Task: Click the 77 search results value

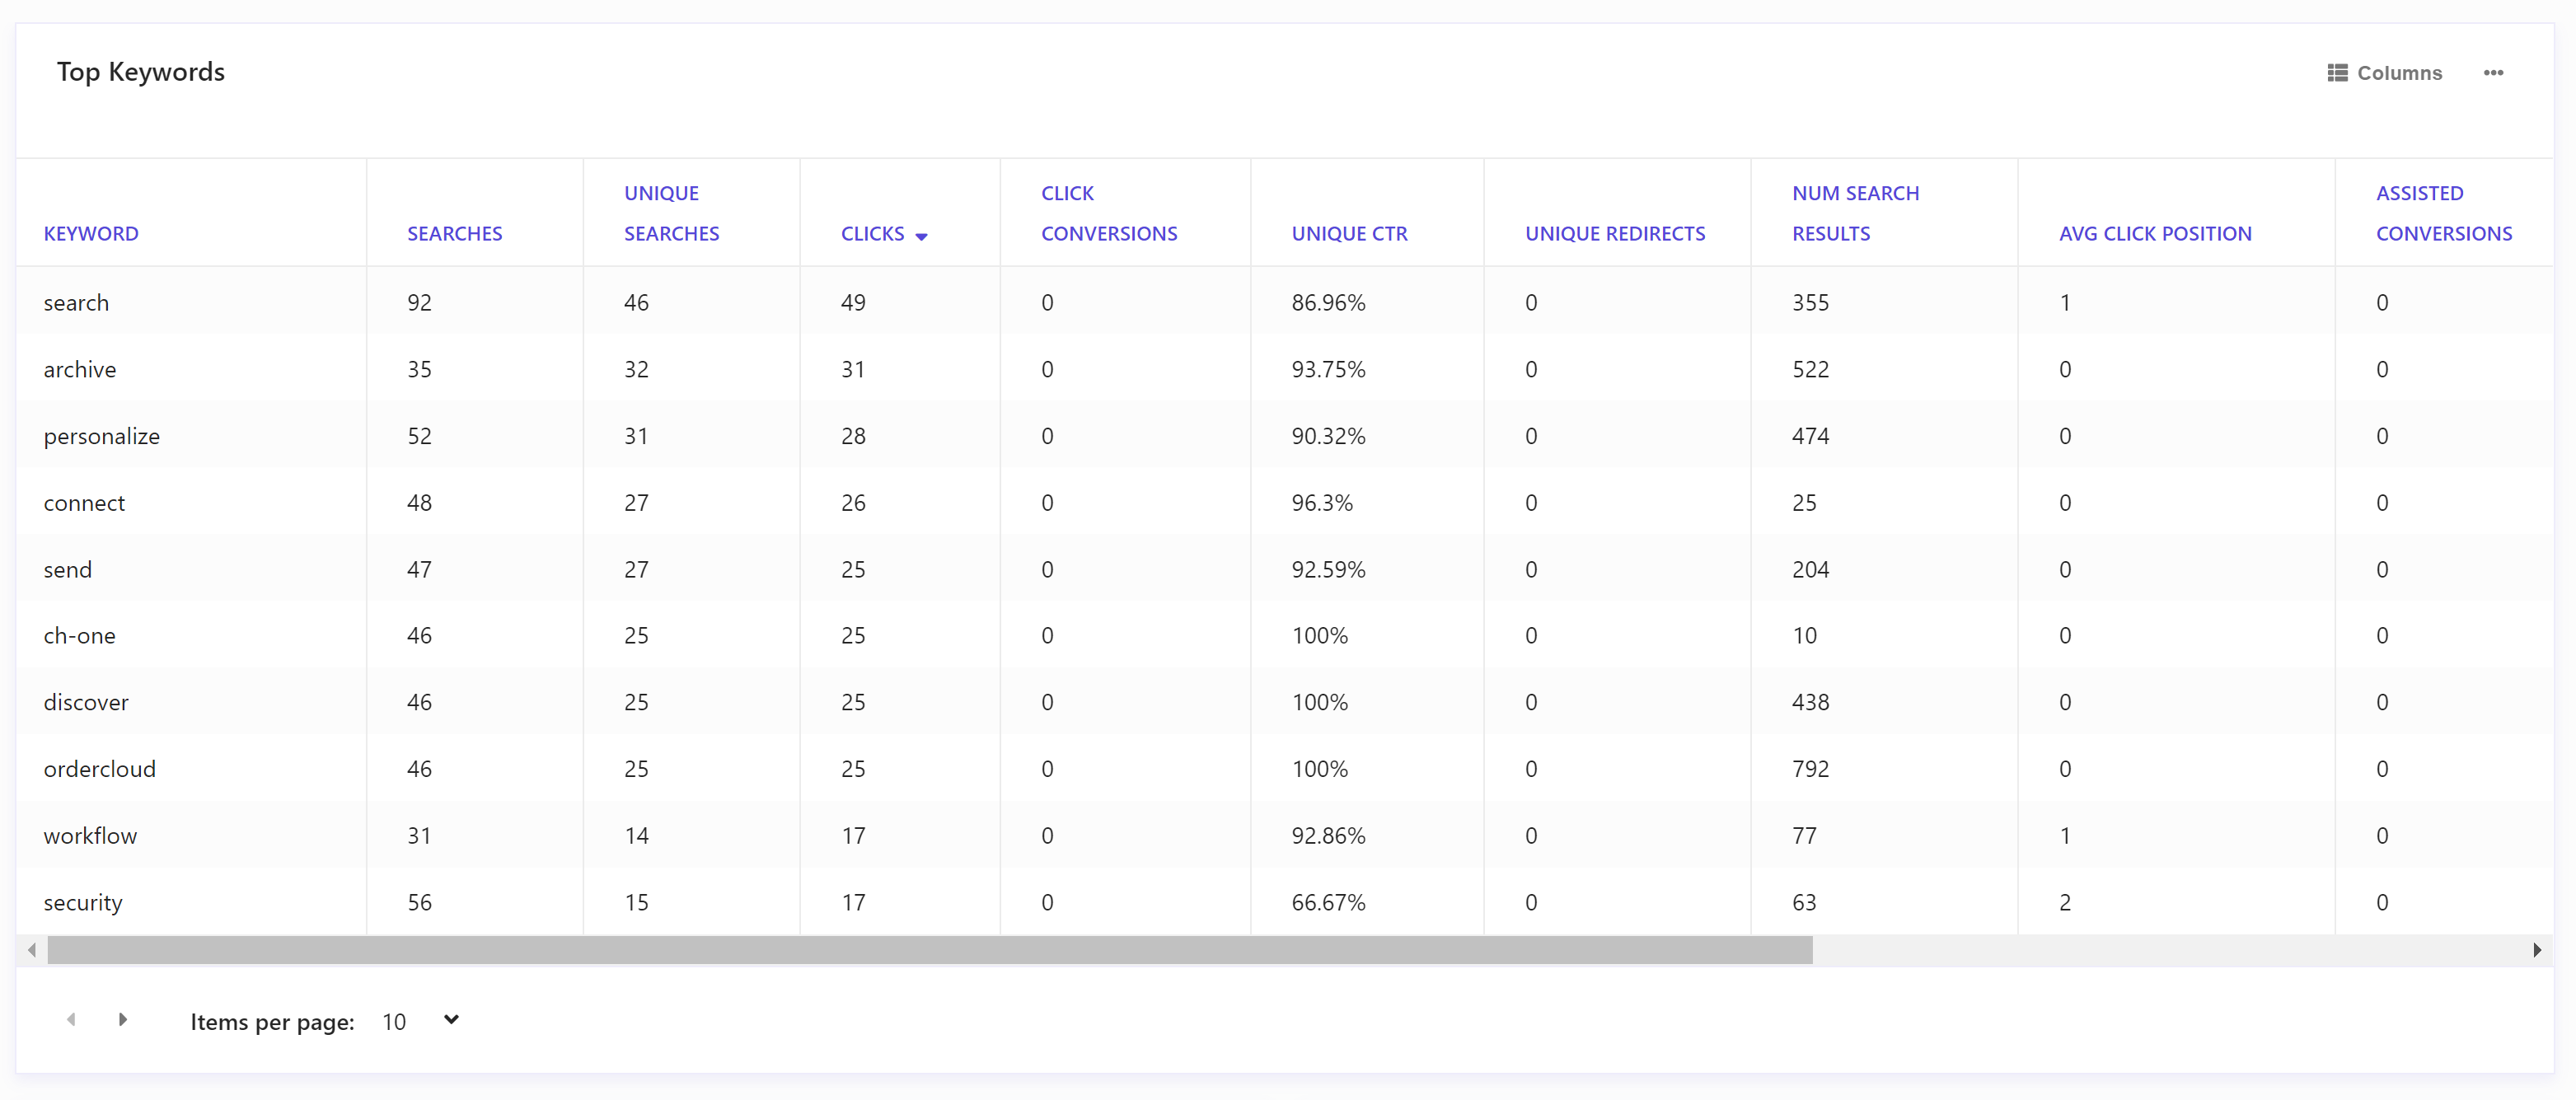Action: coord(1804,835)
